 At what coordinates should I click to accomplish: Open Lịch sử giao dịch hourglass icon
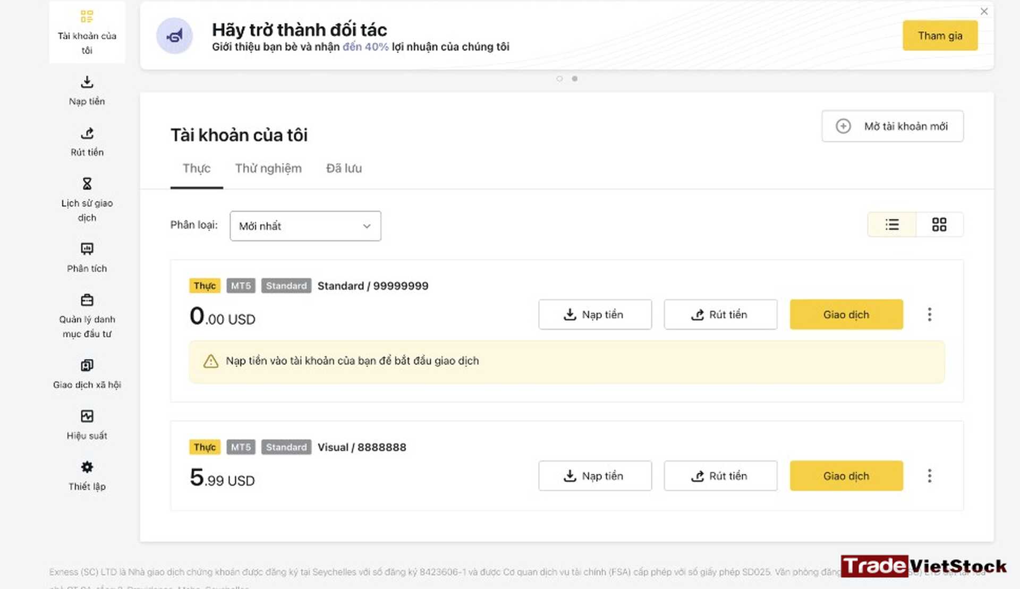pyautogui.click(x=87, y=184)
